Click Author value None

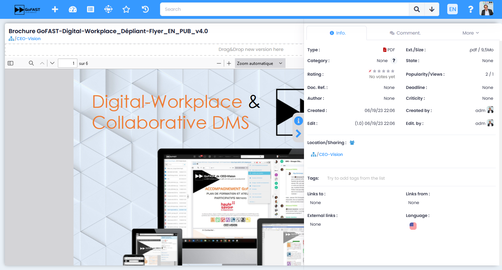pyautogui.click(x=389, y=98)
